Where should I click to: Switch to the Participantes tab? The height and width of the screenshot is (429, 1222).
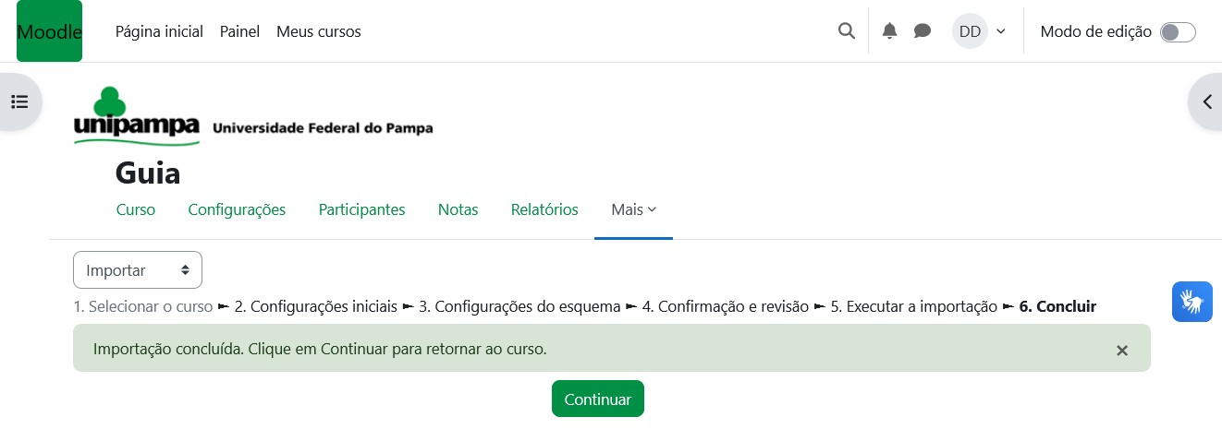361,209
